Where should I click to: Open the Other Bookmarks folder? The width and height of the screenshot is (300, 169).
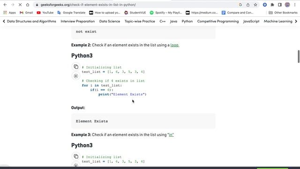(x=283, y=13)
